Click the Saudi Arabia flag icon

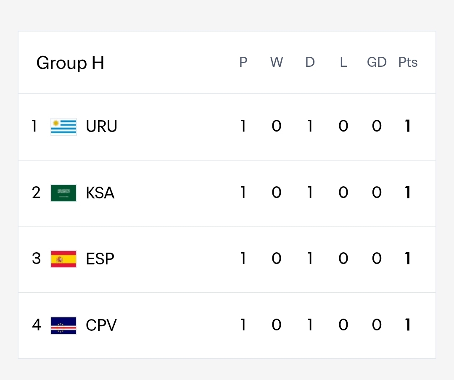pos(64,193)
